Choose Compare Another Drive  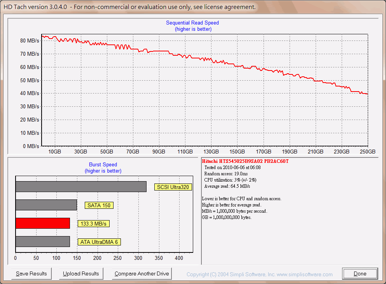142,273
